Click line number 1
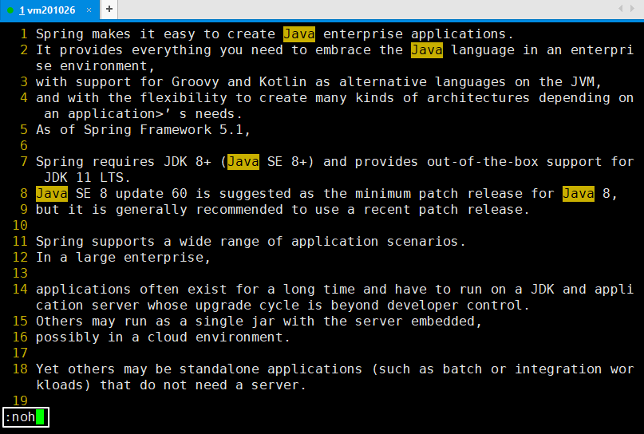Image resolution: width=644 pixels, height=434 pixels. click(24, 34)
